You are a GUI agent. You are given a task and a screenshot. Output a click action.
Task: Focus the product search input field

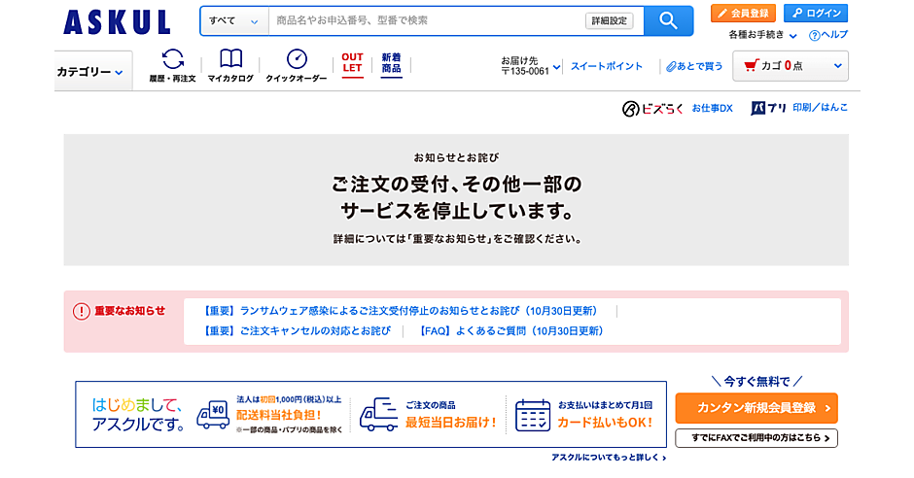coord(427,21)
